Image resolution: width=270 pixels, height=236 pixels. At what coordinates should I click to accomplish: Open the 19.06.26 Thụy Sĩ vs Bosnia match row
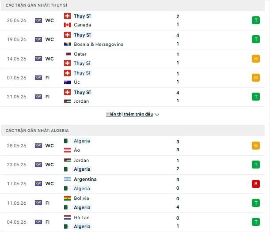point(133,40)
